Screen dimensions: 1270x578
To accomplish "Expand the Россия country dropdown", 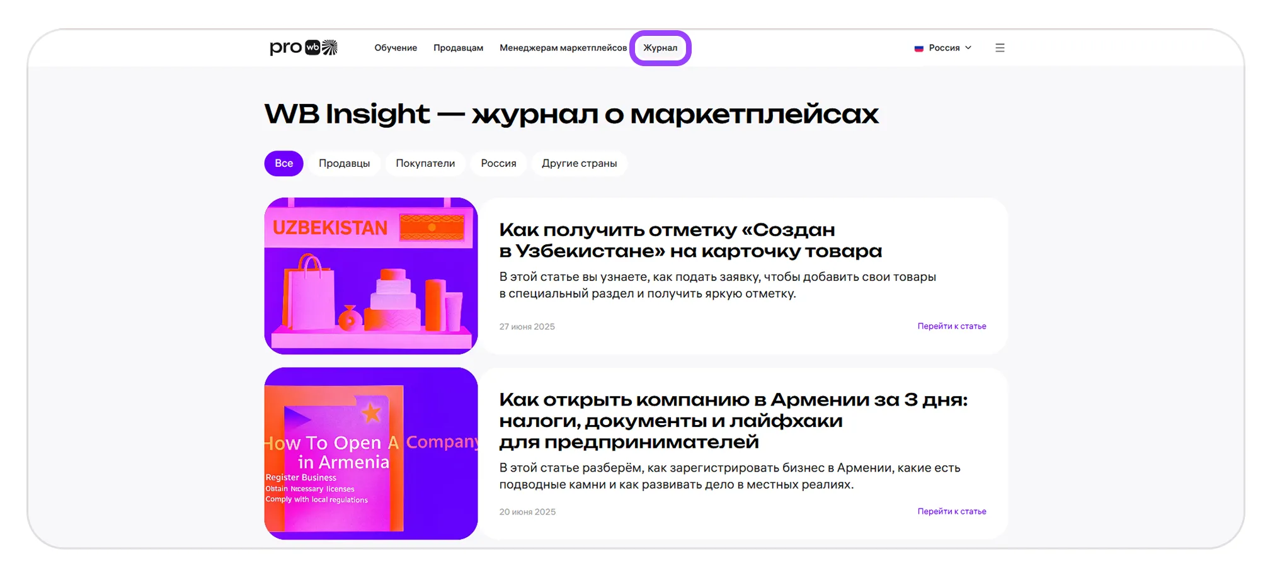I will (943, 48).
